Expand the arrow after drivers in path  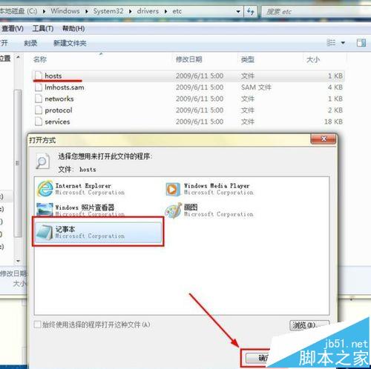(x=165, y=11)
